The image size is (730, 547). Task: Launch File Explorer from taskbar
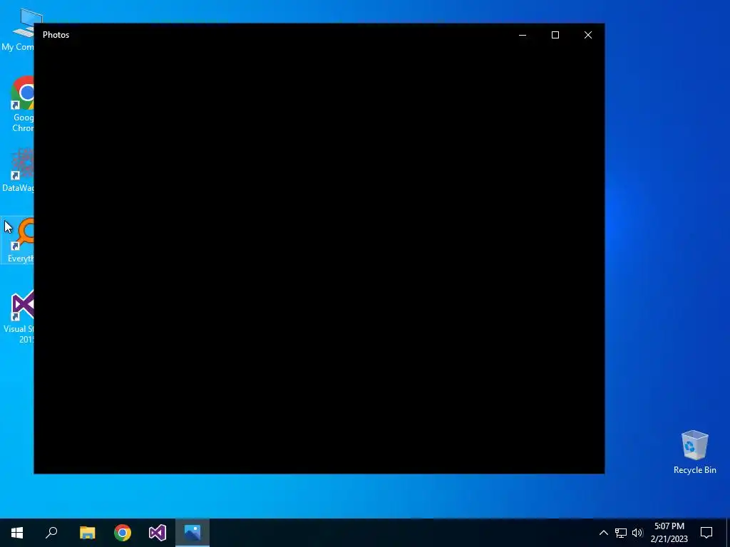[88, 533]
